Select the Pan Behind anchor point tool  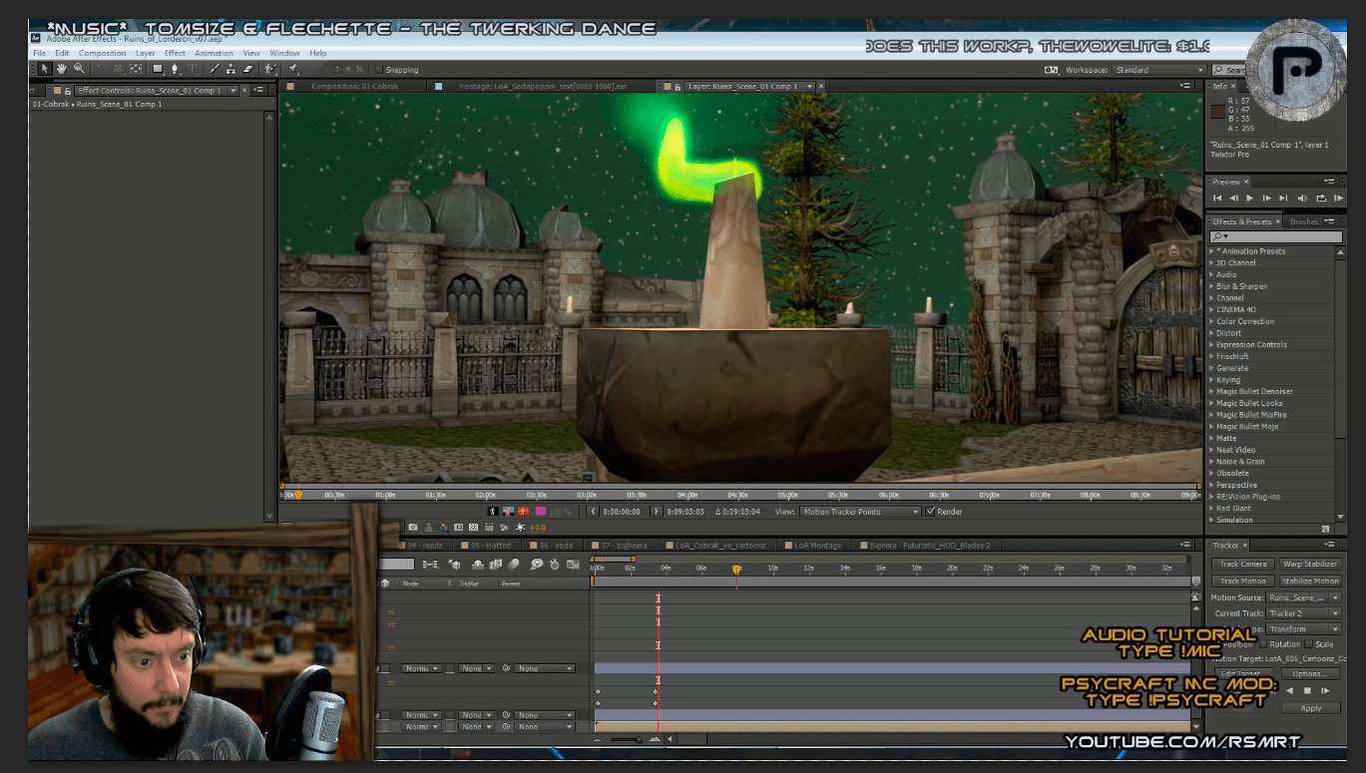click(x=136, y=69)
